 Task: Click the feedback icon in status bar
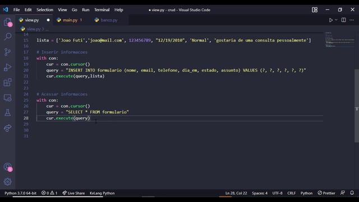(x=343, y=193)
